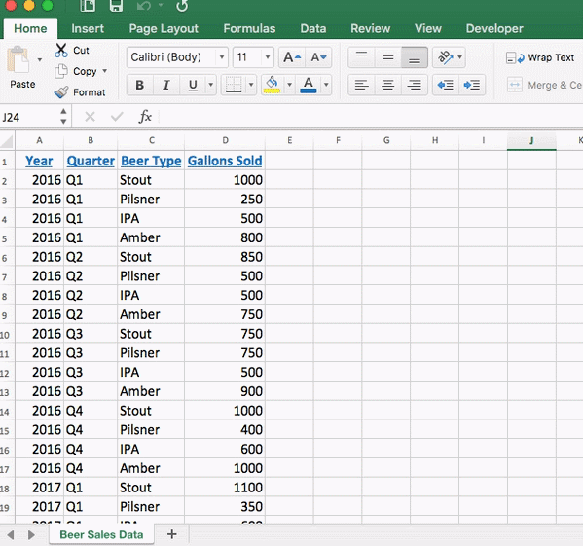Click the Beer Type header link
583x546 pixels.
point(151,161)
